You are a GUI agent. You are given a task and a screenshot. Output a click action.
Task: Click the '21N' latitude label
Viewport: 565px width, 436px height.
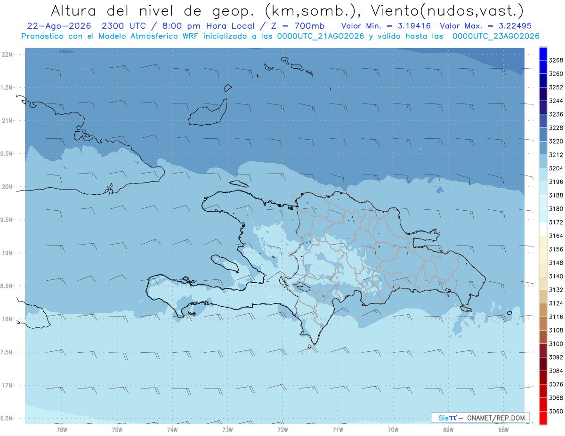click(8, 121)
